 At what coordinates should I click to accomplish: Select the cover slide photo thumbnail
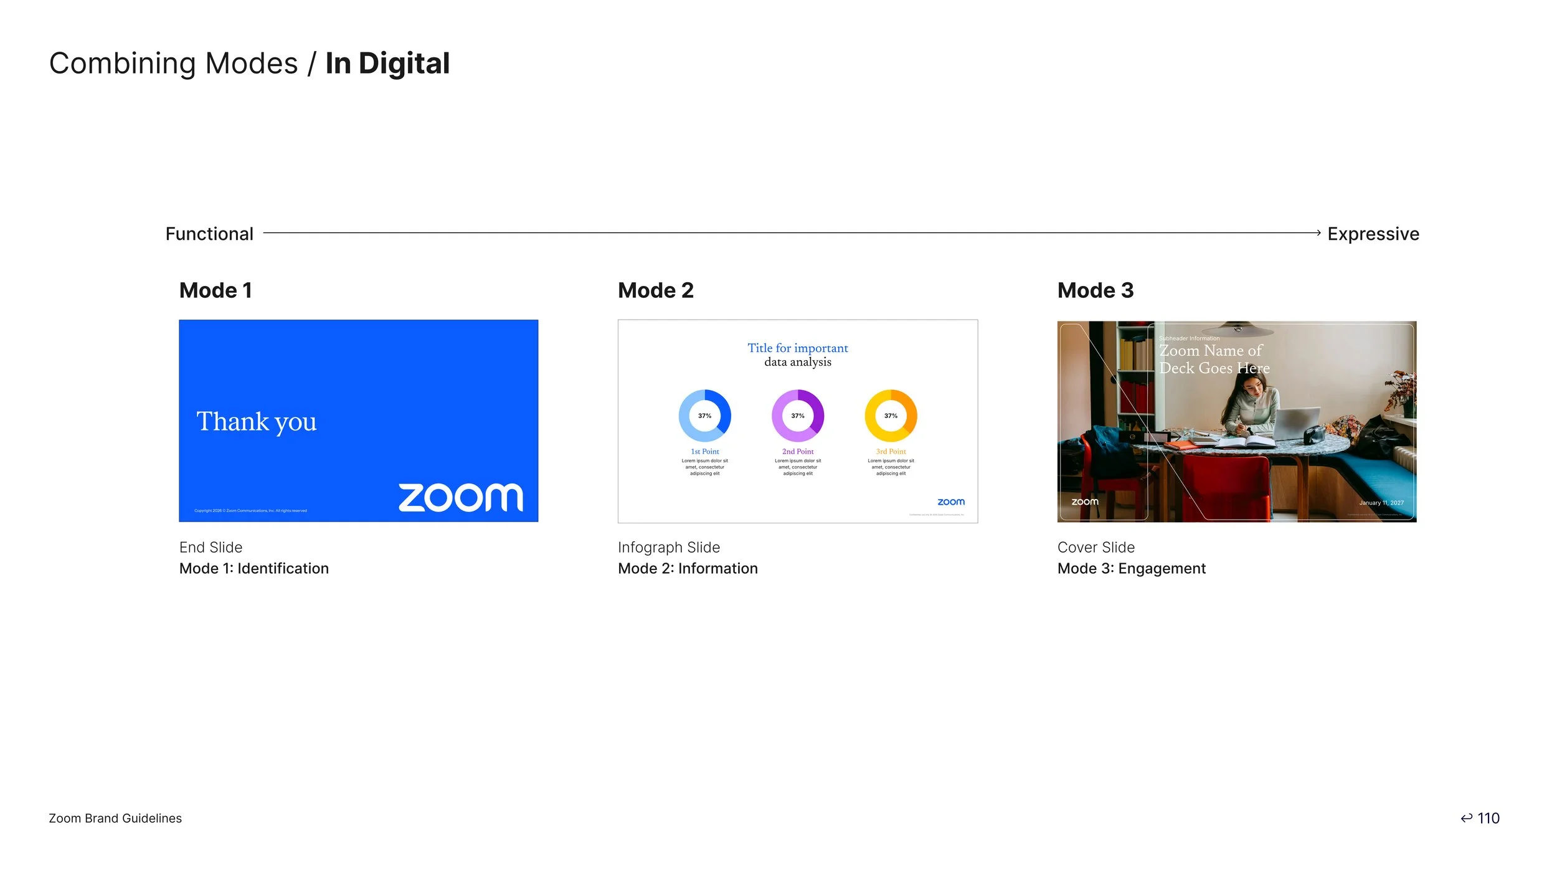pos(1237,421)
